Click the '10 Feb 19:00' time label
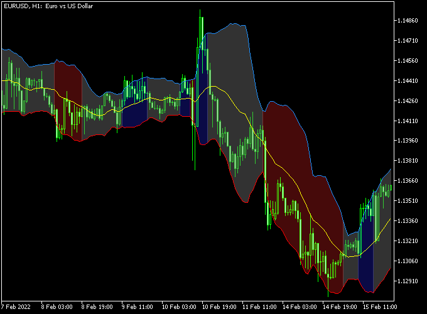Image resolution: width=427 pixels, height=314 pixels. pos(219,307)
